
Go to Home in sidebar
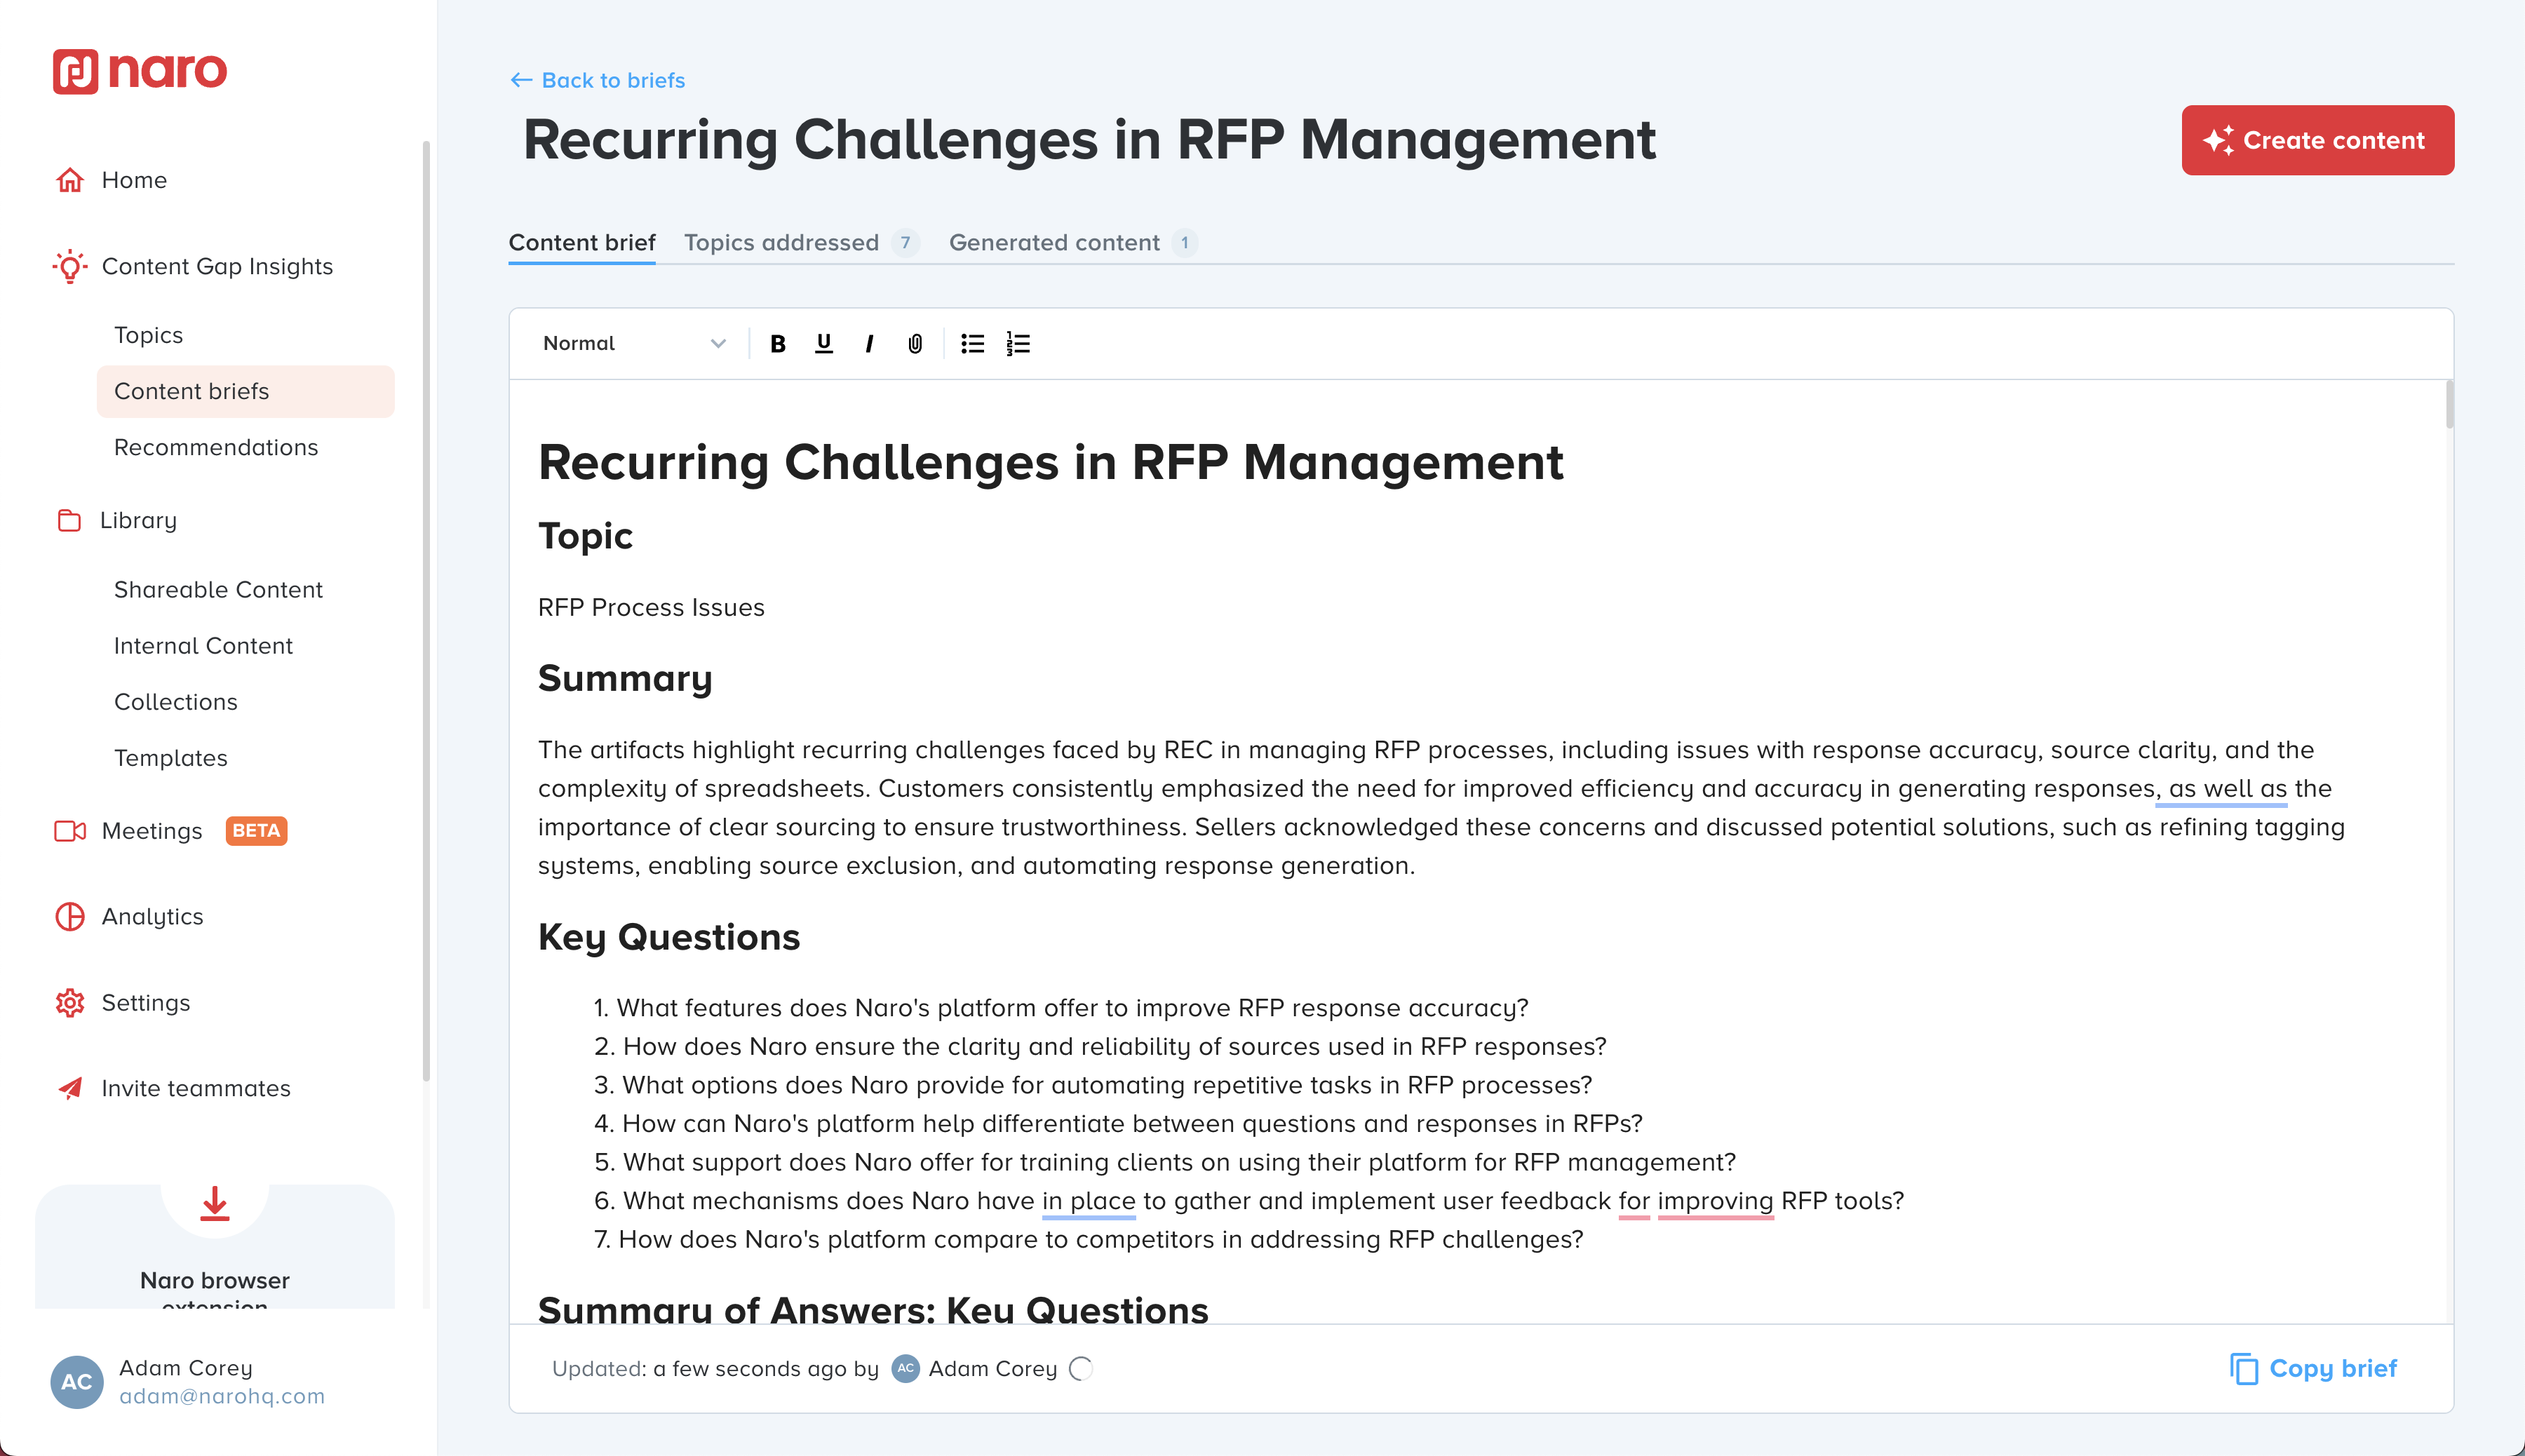[134, 180]
